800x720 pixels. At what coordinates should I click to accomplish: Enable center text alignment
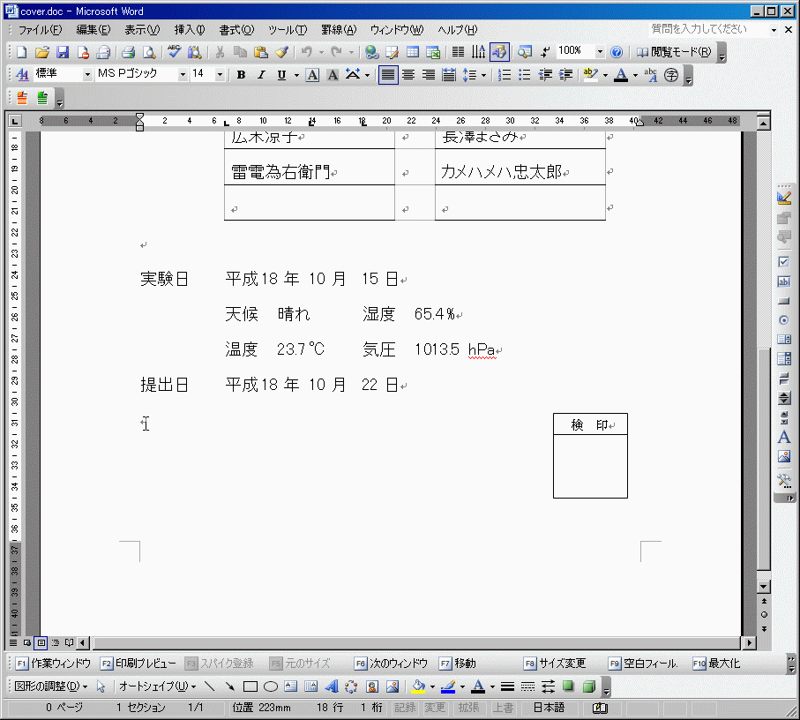coord(407,75)
